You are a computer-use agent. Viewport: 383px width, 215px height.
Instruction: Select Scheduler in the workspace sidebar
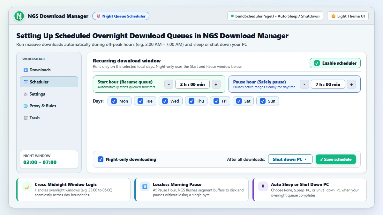(x=49, y=82)
